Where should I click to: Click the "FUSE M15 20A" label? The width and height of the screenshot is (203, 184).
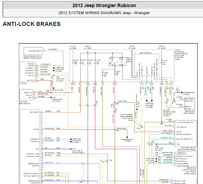pos(106,74)
